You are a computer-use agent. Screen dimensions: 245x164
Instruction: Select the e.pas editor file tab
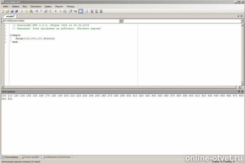pos(10,16)
